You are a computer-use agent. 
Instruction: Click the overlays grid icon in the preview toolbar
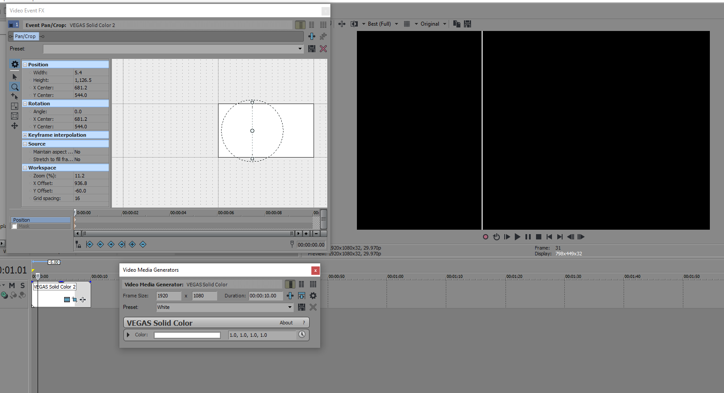pyautogui.click(x=407, y=24)
